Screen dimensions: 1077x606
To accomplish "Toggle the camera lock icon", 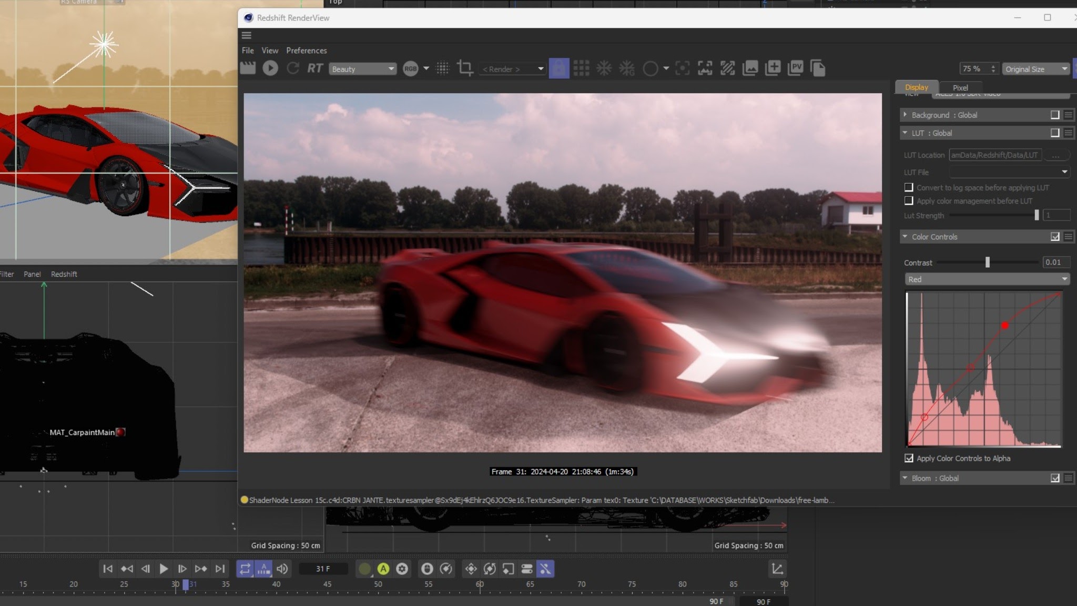I will point(558,68).
